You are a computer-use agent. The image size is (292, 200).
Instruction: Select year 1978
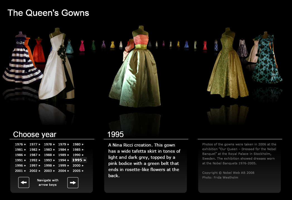click(49, 144)
